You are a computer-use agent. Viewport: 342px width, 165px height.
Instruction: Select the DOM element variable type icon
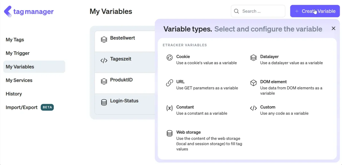[253, 83]
